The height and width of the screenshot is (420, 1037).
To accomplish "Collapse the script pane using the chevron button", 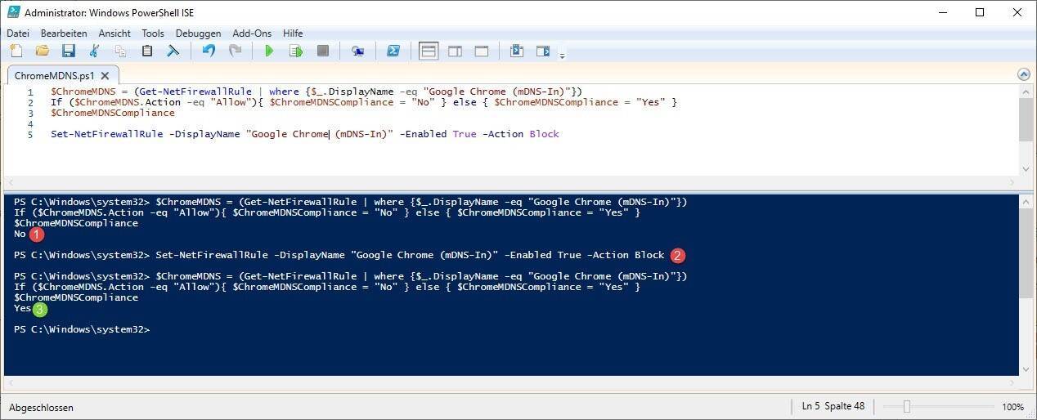I will click(1024, 74).
